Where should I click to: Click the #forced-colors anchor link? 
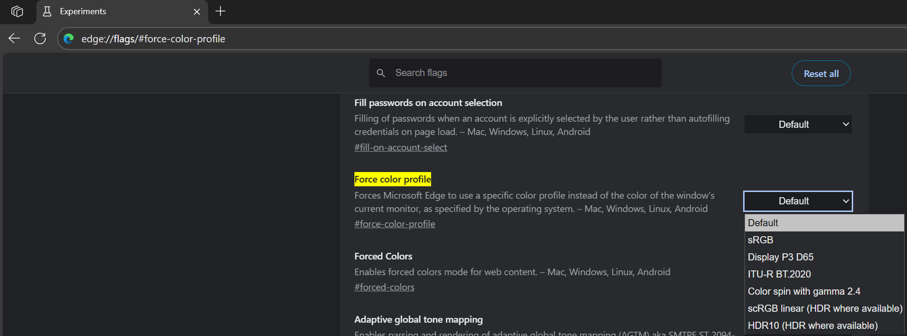pyautogui.click(x=384, y=287)
